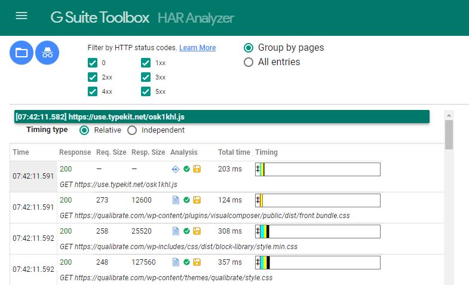Viewport: 469px width, 285px height.
Task: Click response size value 25520
Action: (x=142, y=231)
